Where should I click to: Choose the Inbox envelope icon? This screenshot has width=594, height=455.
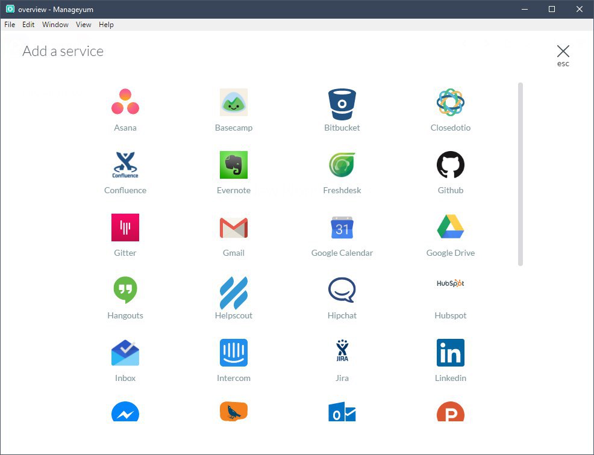[125, 353]
